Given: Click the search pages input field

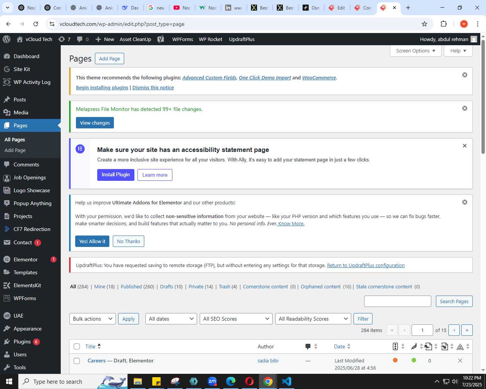Looking at the screenshot, I should click(398, 301).
